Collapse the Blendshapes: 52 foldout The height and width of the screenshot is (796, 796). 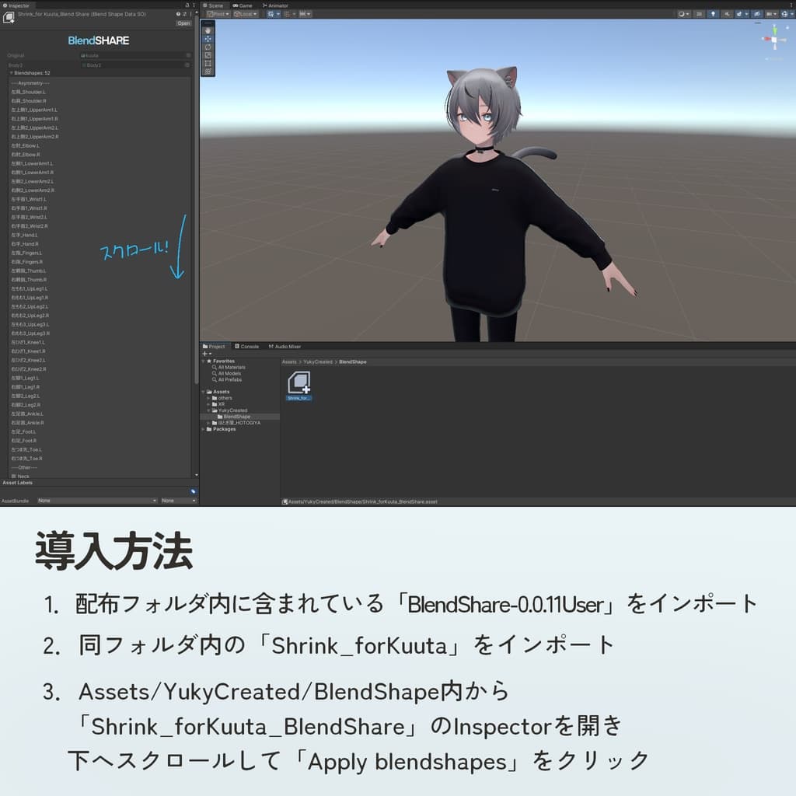(12, 73)
